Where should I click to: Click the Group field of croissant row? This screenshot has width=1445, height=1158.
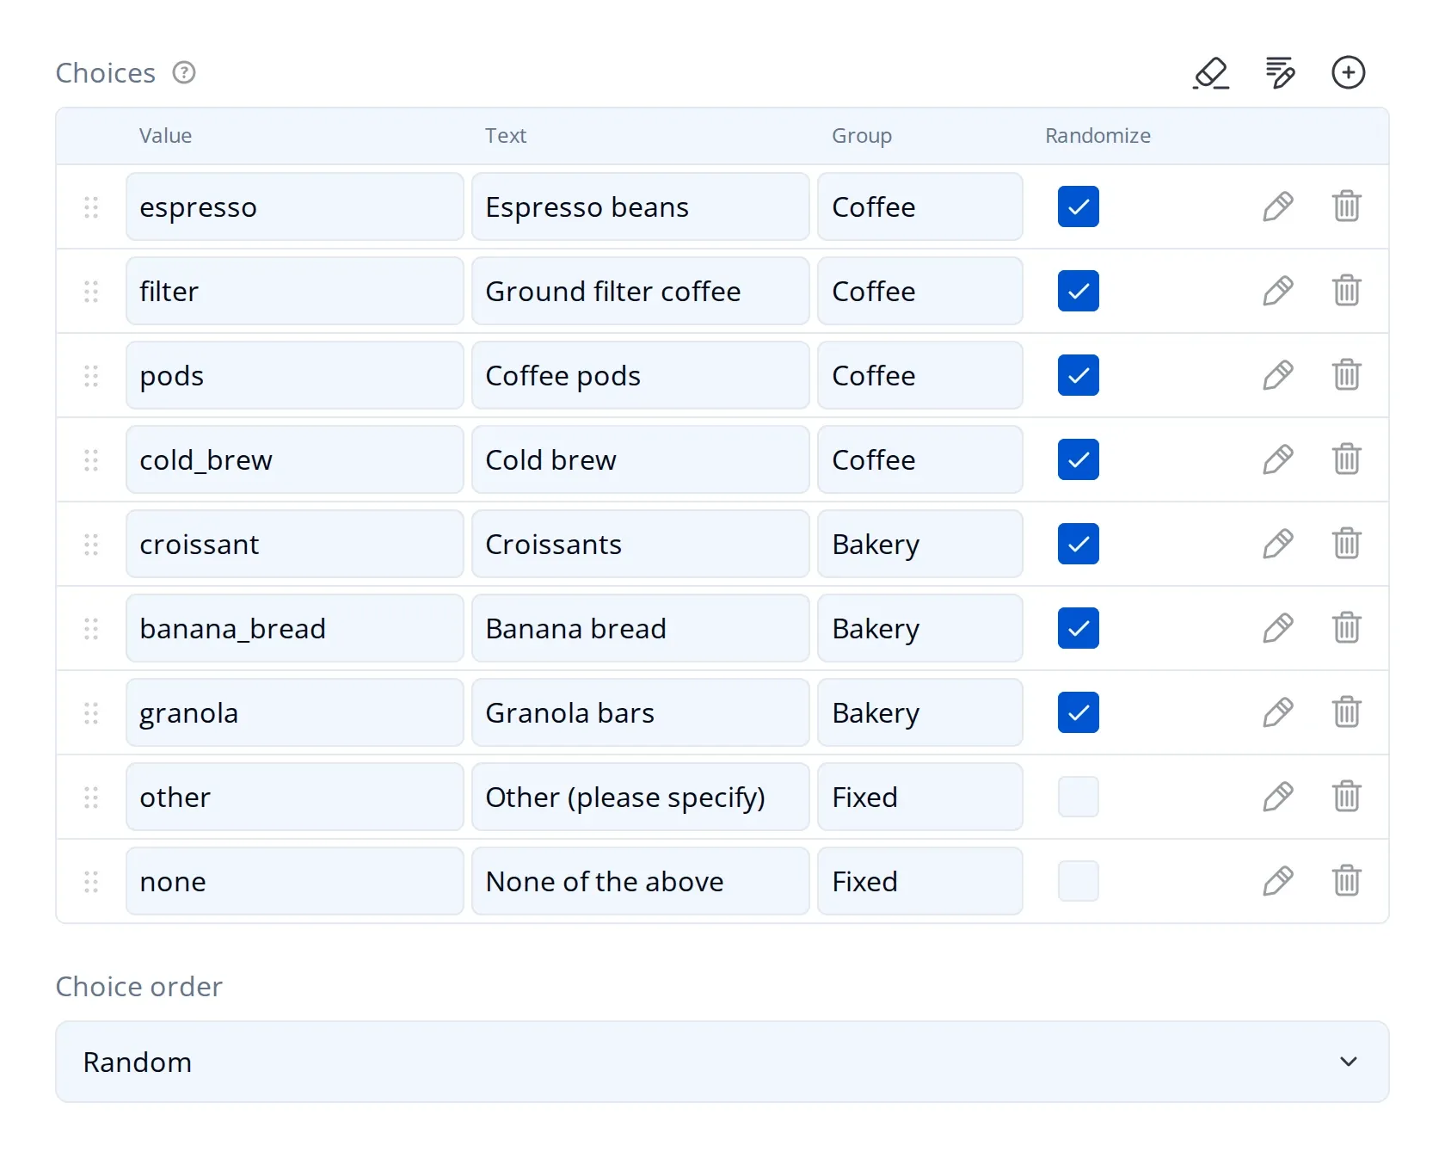[x=920, y=544]
